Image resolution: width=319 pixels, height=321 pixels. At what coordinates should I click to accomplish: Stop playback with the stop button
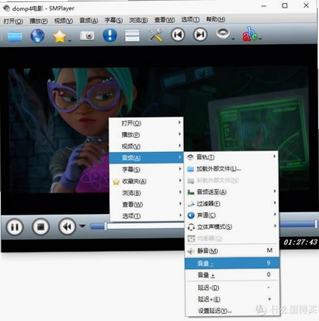click(41, 227)
